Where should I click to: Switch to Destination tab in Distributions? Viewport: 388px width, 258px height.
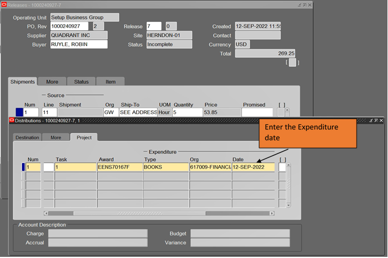tap(27, 138)
